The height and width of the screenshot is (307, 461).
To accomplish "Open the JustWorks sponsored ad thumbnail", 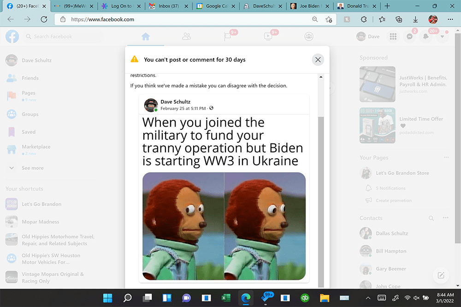I will (377, 84).
